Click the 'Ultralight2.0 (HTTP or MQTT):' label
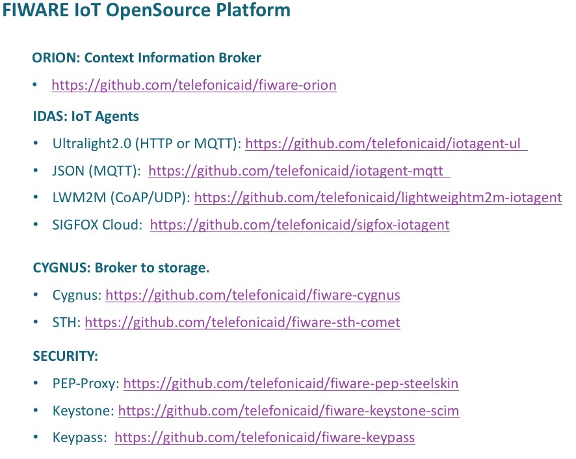Image resolution: width=576 pixels, height=459 pixels. pyautogui.click(x=147, y=144)
